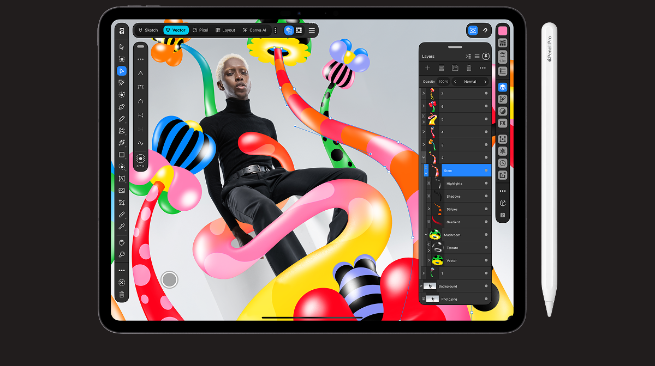Select the Place Image tool
The height and width of the screenshot is (366, 655).
click(x=122, y=191)
